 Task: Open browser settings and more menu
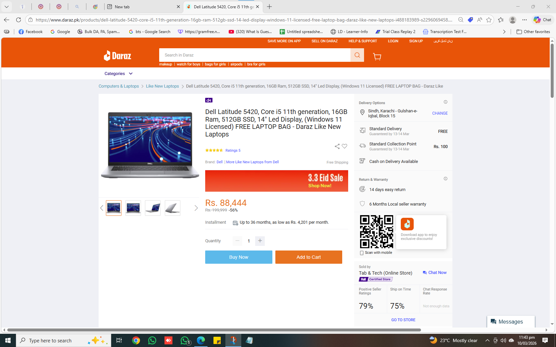525,20
